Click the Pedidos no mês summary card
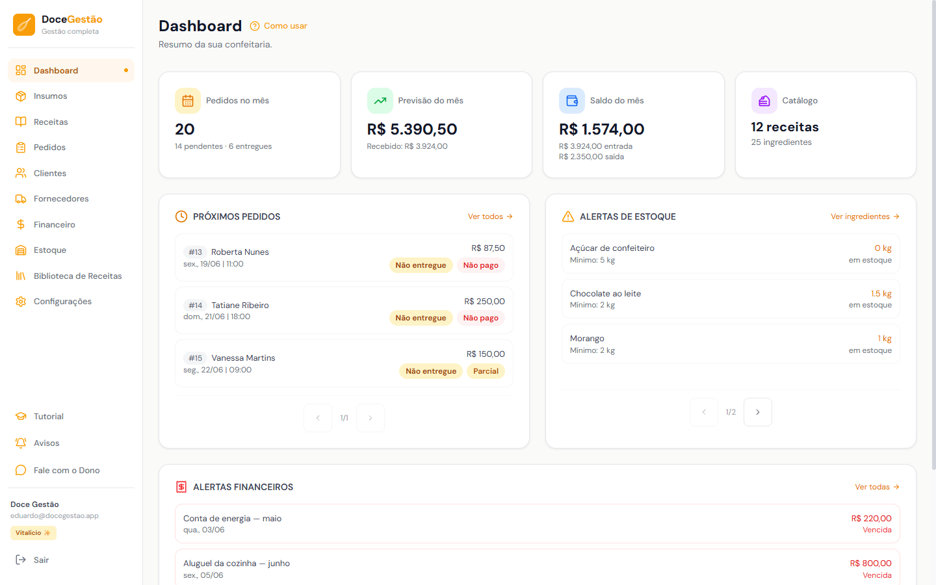Viewport: 936px width, 585px height. pyautogui.click(x=250, y=125)
